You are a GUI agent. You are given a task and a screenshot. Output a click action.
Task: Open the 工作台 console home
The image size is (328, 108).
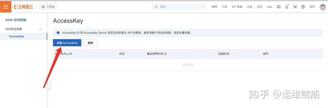pyautogui.click(x=48, y=7)
